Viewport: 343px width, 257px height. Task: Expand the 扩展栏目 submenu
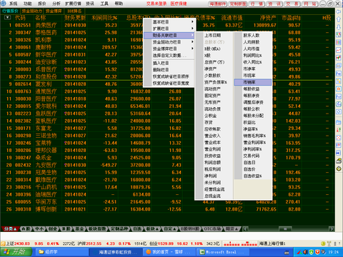169,29
